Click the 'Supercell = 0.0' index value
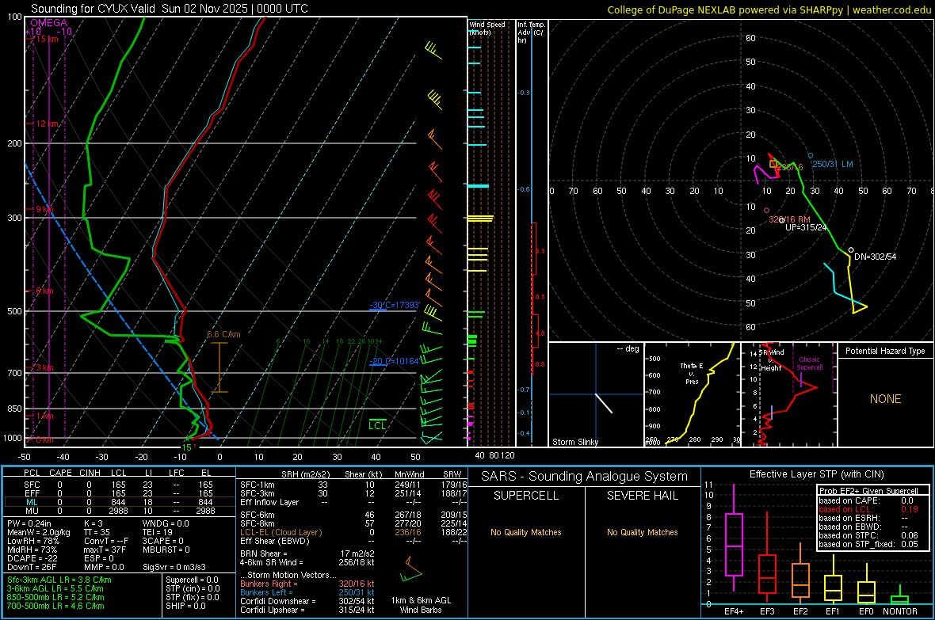Screen dimensions: 935x620 (x=192, y=580)
